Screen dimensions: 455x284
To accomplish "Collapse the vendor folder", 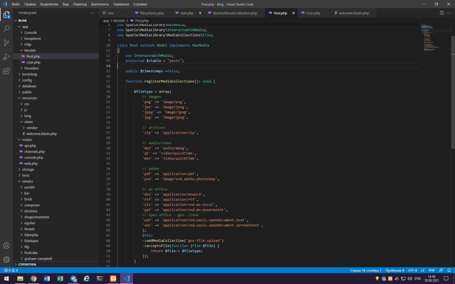I will click(x=27, y=181).
